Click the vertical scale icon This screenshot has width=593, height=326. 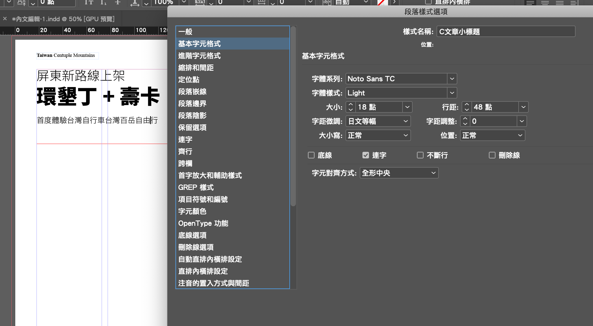(135, 3)
